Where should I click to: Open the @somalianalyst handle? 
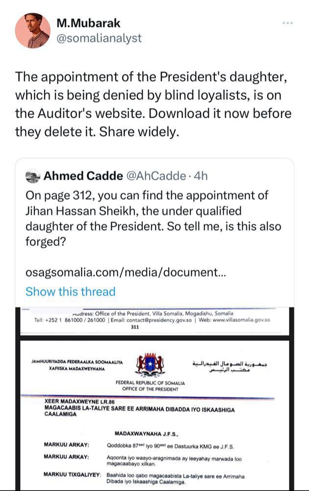[99, 38]
